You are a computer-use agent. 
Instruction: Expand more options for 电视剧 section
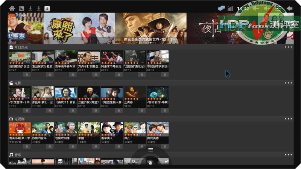(x=288, y=119)
